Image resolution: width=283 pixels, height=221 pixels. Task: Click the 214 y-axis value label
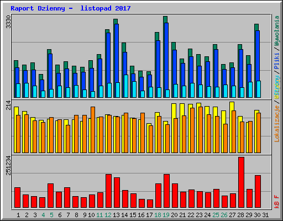[8, 105]
